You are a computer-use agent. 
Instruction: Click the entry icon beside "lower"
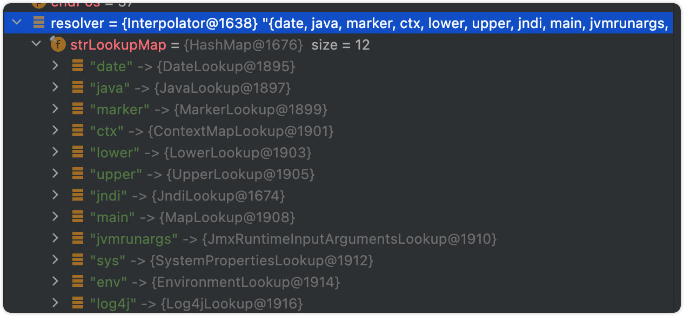[78, 152]
